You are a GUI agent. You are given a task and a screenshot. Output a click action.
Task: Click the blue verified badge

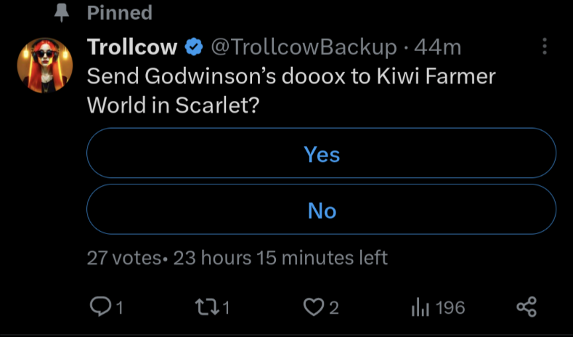(194, 47)
